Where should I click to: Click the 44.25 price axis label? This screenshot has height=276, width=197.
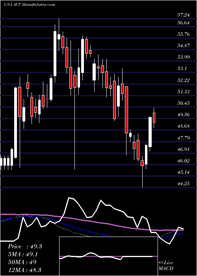(x=184, y=184)
